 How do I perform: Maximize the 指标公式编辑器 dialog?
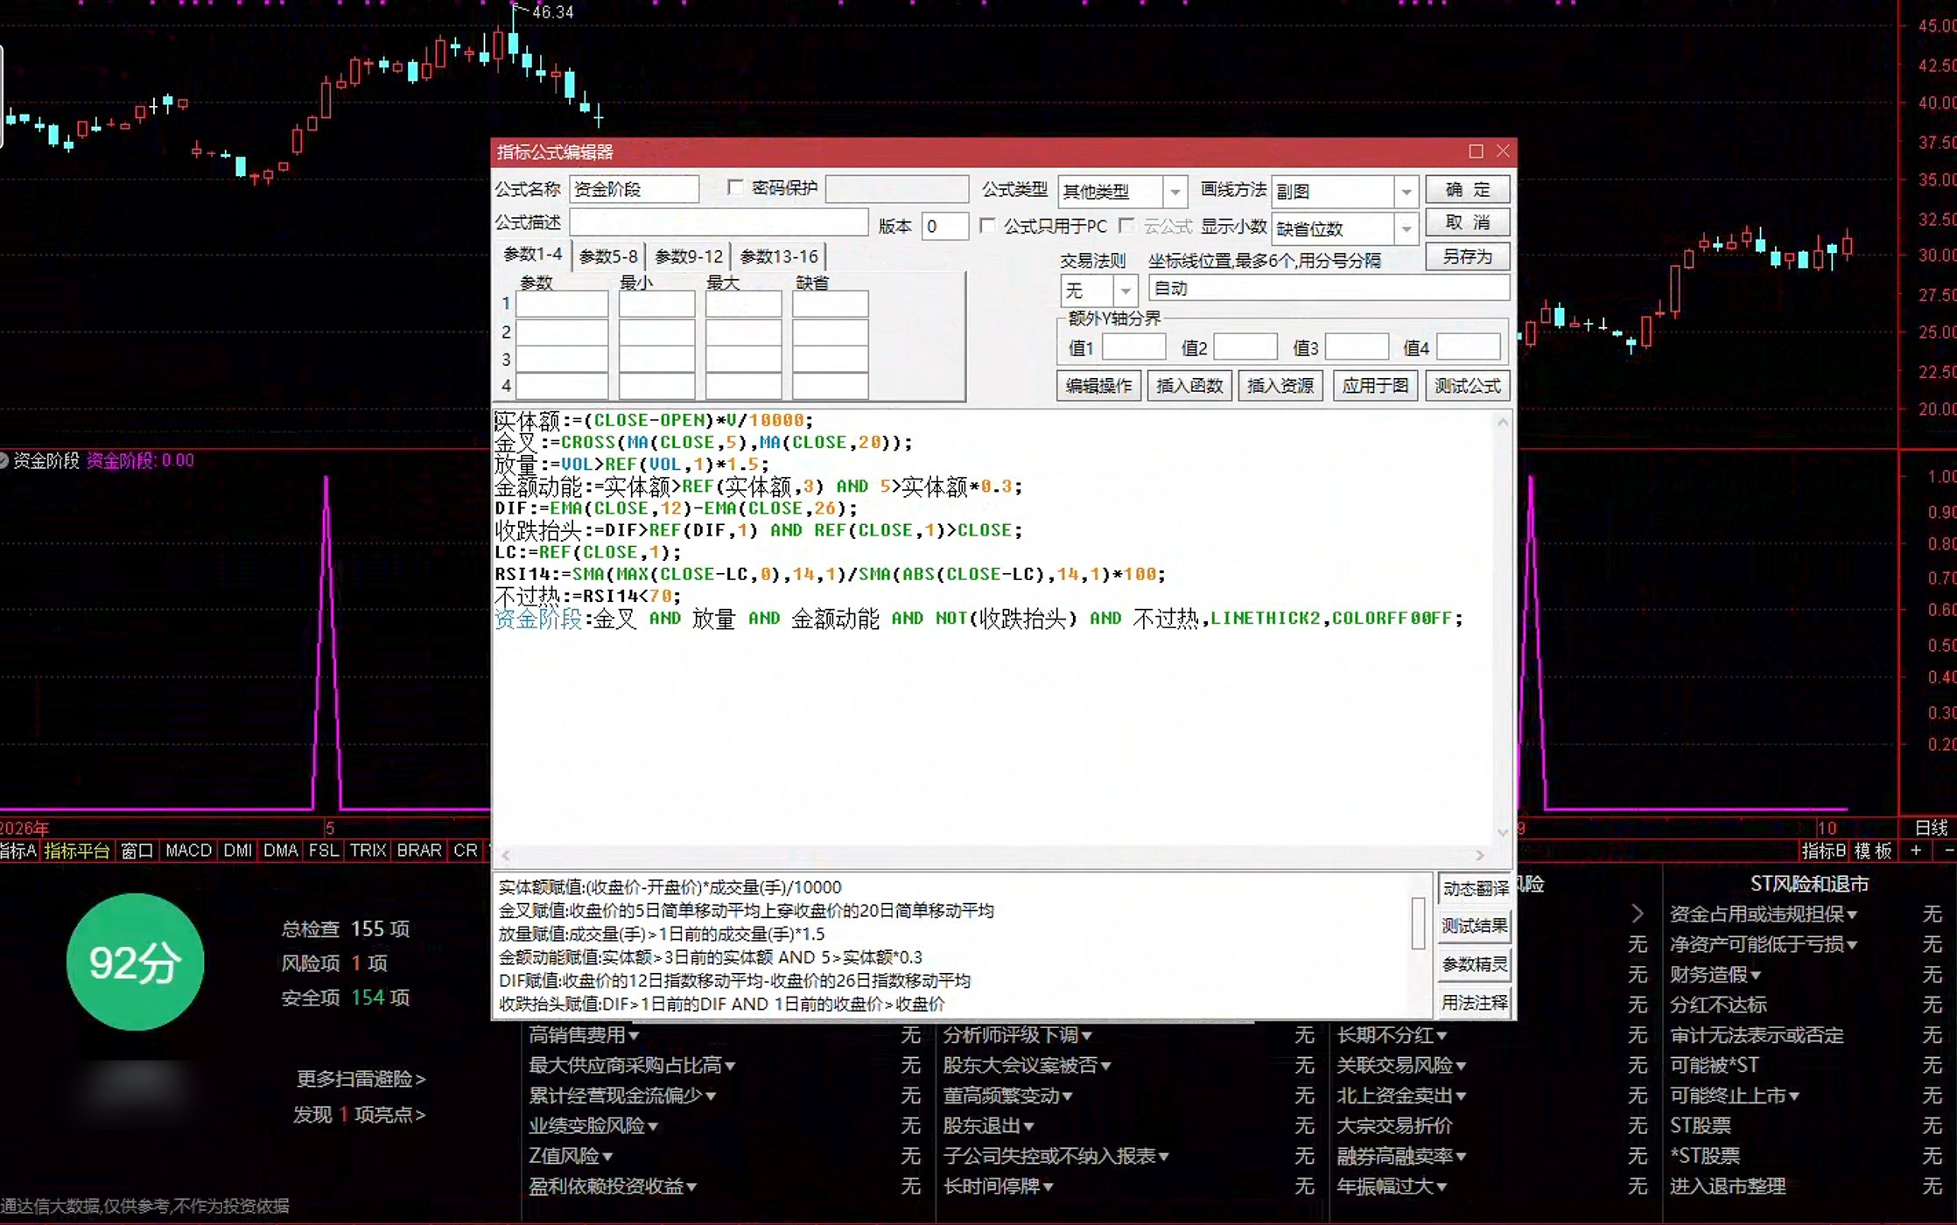click(x=1476, y=151)
